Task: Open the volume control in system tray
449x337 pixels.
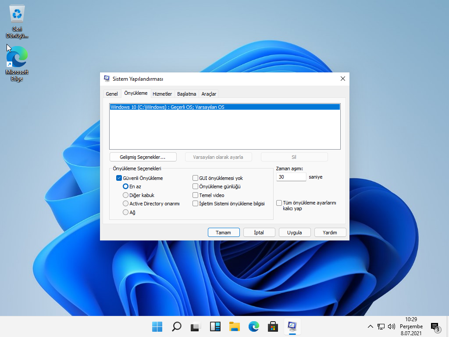Action: coord(392,326)
